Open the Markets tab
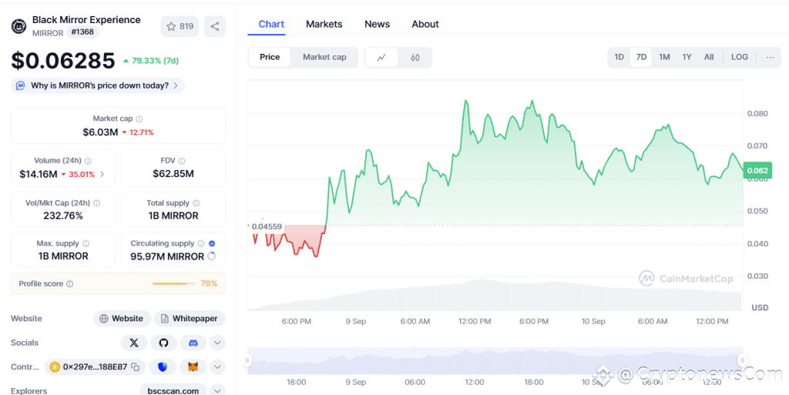 click(324, 24)
